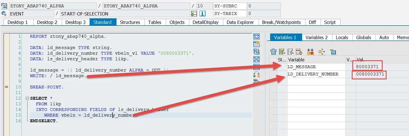Switch to Desktop 1 tab
409x136 pixels.
tap(18, 22)
